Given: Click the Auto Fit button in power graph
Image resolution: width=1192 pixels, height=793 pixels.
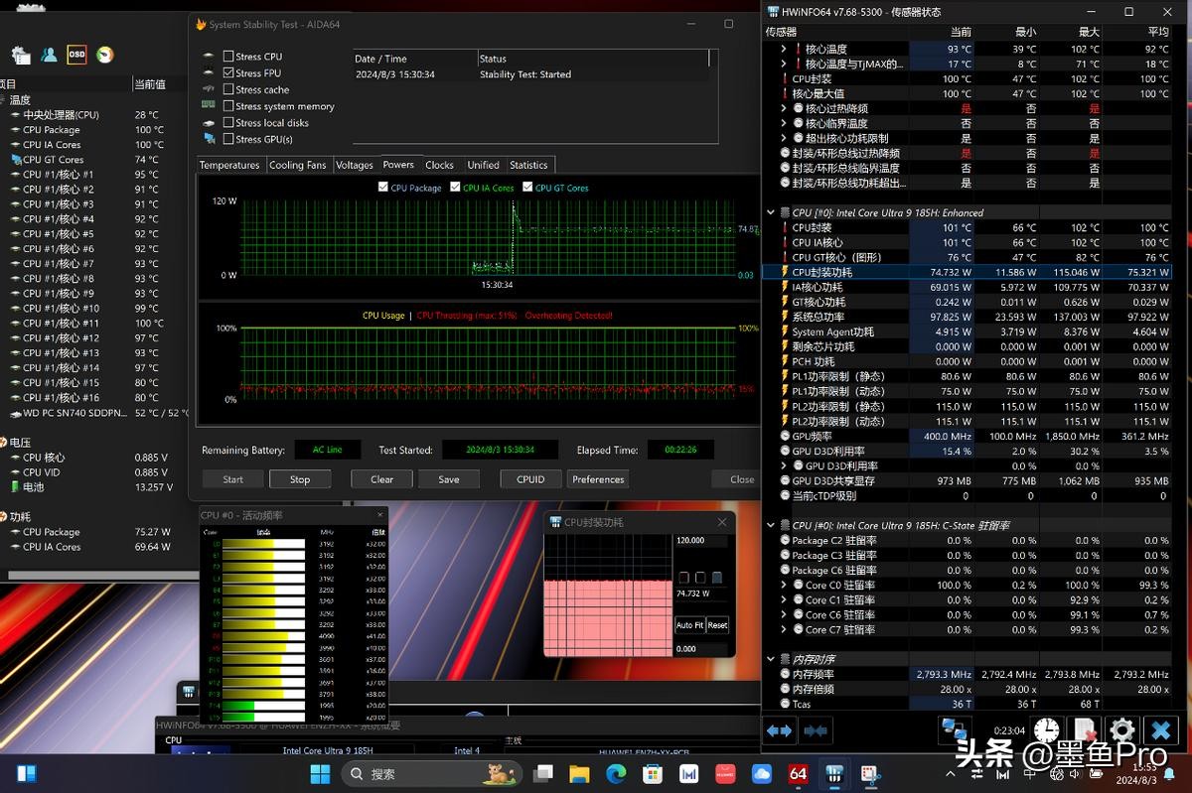Looking at the screenshot, I should [689, 625].
